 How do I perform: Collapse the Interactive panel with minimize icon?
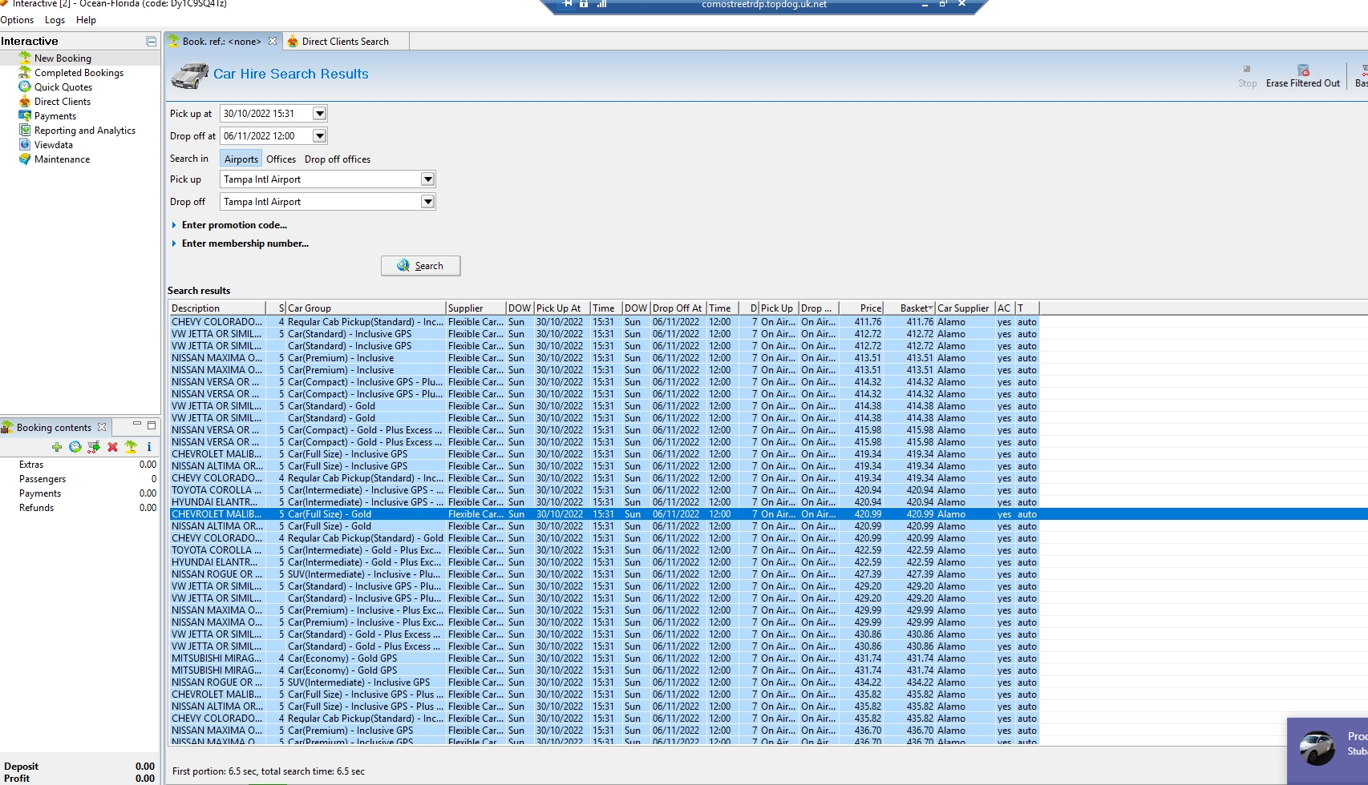coord(151,41)
